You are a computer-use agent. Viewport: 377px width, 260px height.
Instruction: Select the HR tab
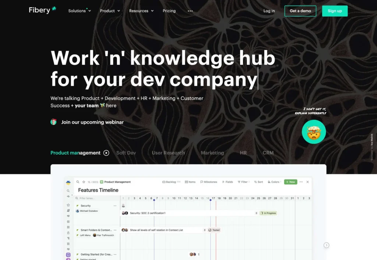tap(243, 153)
